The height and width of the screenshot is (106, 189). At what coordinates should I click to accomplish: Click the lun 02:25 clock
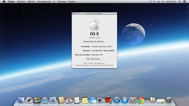[x=171, y=1]
